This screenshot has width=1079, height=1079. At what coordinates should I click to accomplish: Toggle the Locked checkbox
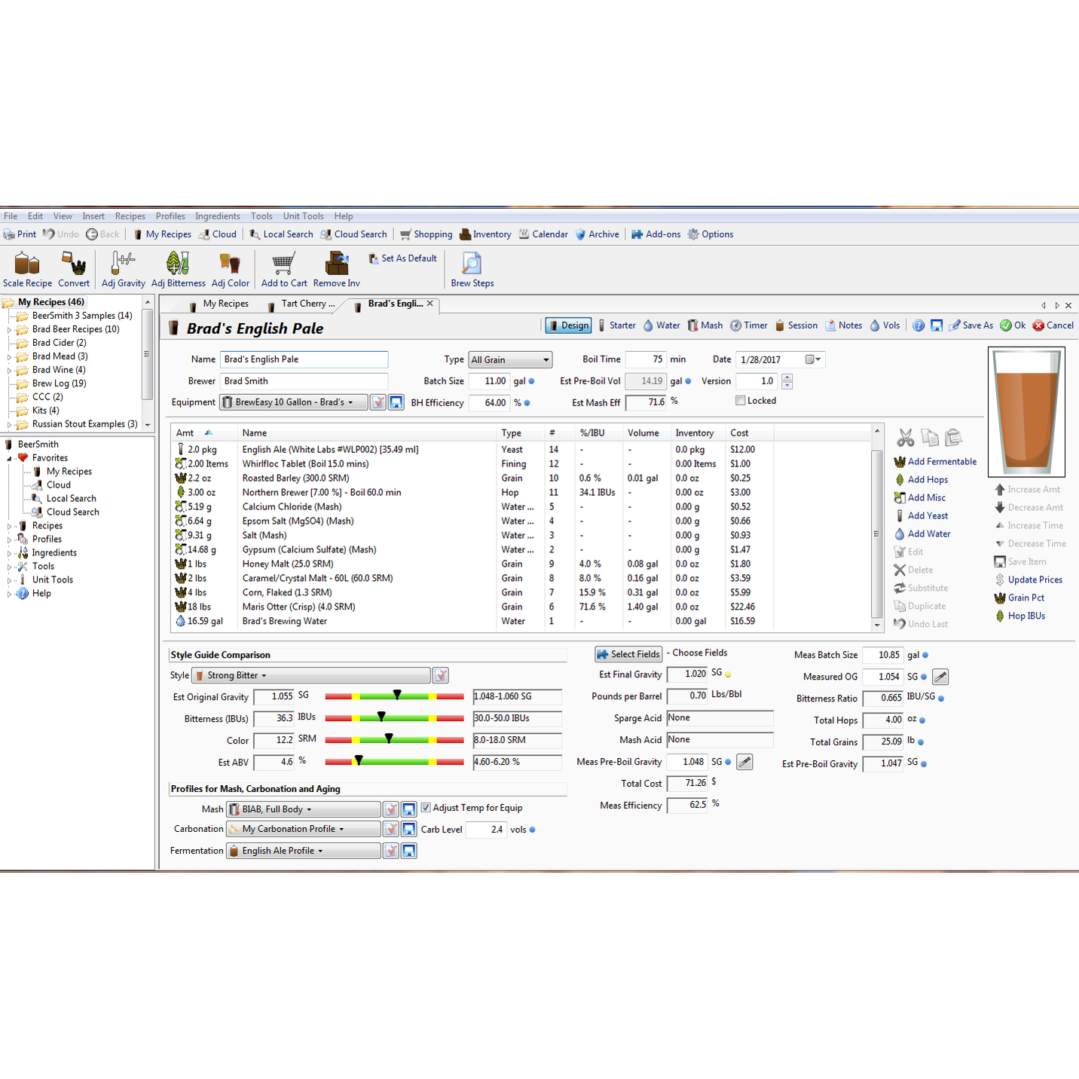pos(741,401)
